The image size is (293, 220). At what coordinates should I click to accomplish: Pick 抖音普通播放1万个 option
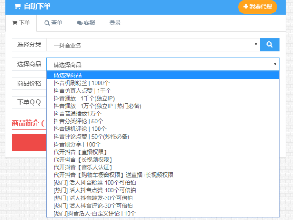click(163, 114)
